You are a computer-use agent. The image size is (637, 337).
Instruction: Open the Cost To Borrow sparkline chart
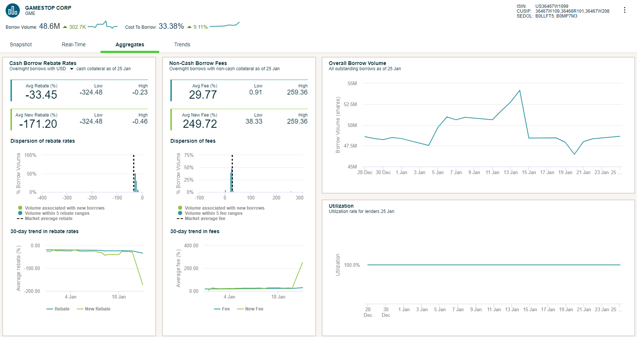pyautogui.click(x=225, y=25)
